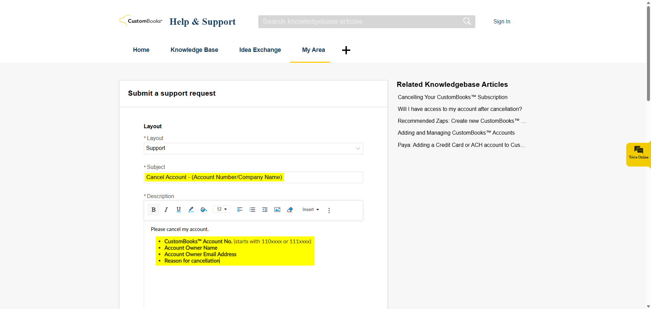Open the more options three-dot menu
Screen dimensions: 651x309
tap(329, 210)
